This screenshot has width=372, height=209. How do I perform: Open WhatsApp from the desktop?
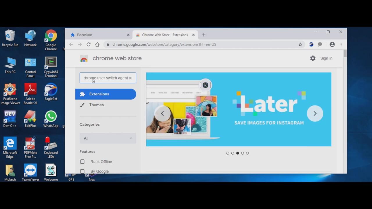[51, 119]
